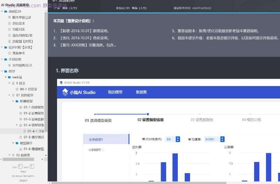Viewport: 280px width, 184px height.
Task: Collapse the 01 我的模型 arrow
Action: tap(9, 95)
